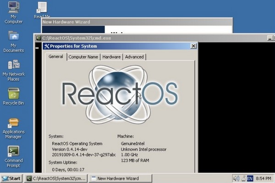Switch to the Computer Name tab
275x183 pixels.
click(x=83, y=57)
